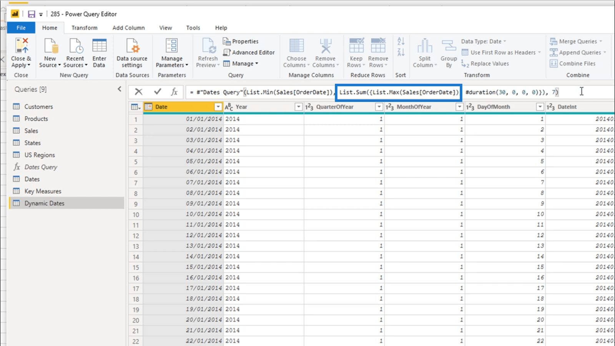This screenshot has width=615, height=346.
Task: Open the quick access toolbar dropdown
Action: pos(41,15)
